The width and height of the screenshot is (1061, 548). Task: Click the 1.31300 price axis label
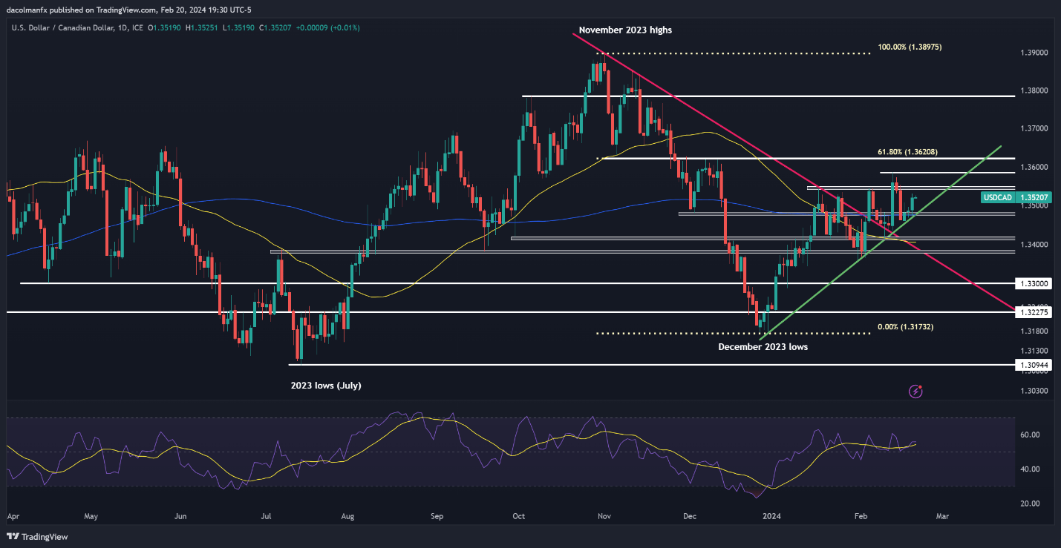click(x=1034, y=351)
